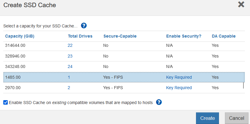Sort by DA Capable column header
The height and width of the screenshot is (124, 250).
tap(223, 36)
